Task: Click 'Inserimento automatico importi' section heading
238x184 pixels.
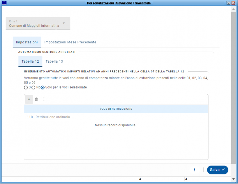Action: [x=104, y=72]
